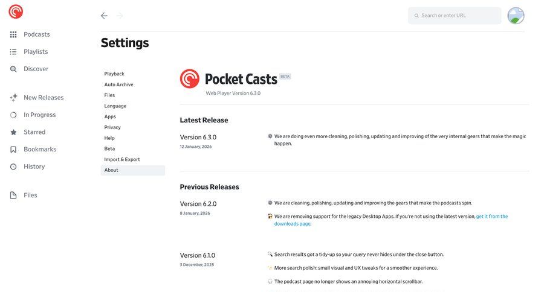544x292 pixels.
Task: Switch to Privacy settings section
Action: point(112,127)
